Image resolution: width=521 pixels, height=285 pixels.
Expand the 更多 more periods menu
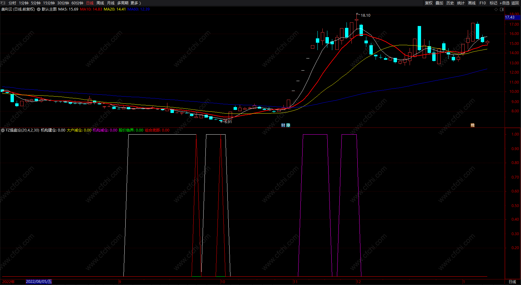point(136,3)
